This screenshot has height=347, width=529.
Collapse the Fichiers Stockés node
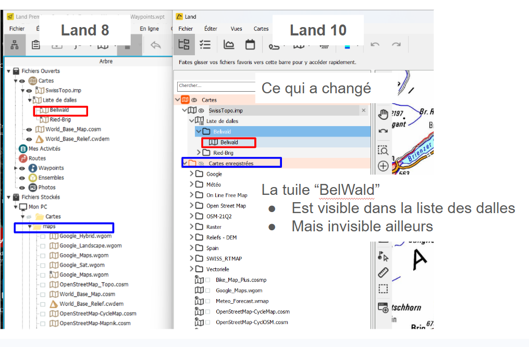click(x=9, y=197)
